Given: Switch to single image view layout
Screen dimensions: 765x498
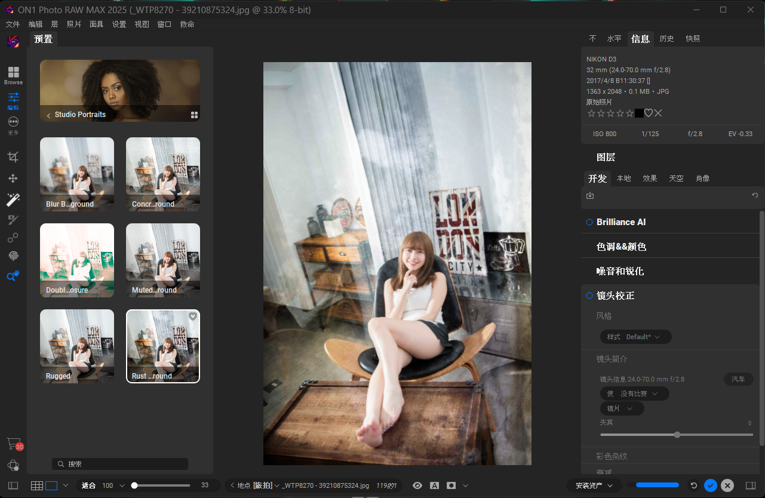Looking at the screenshot, I should [51, 485].
